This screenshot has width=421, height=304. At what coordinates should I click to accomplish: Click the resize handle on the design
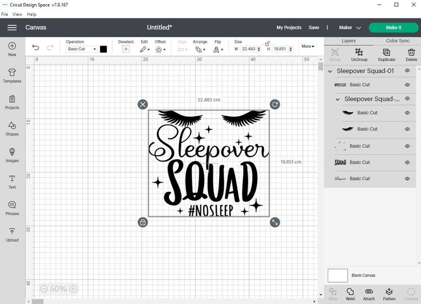point(275,222)
